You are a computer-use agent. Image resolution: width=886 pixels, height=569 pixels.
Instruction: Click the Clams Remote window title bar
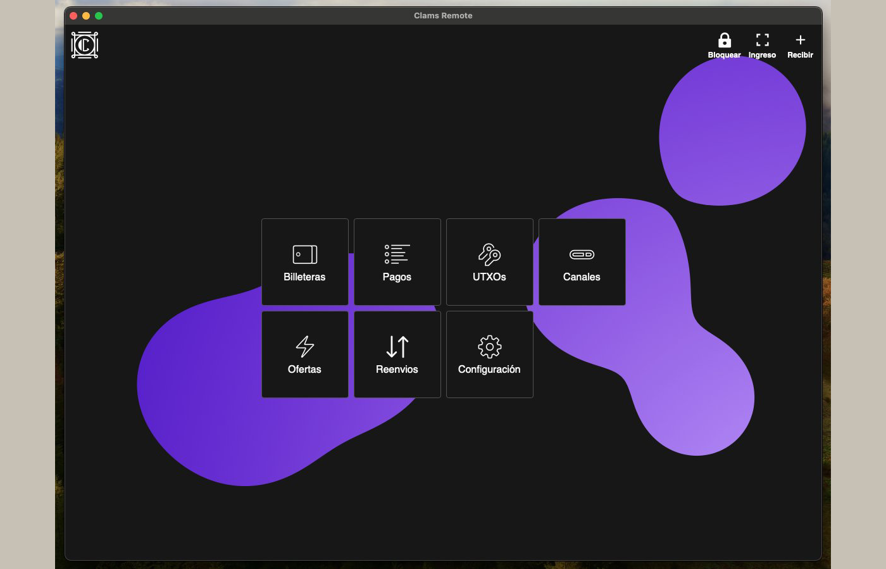443,16
